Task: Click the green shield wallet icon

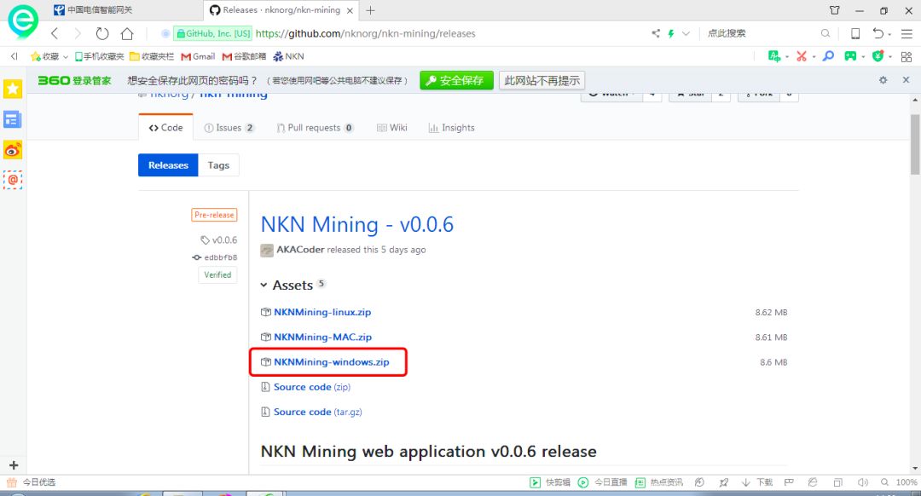Action: (x=878, y=55)
